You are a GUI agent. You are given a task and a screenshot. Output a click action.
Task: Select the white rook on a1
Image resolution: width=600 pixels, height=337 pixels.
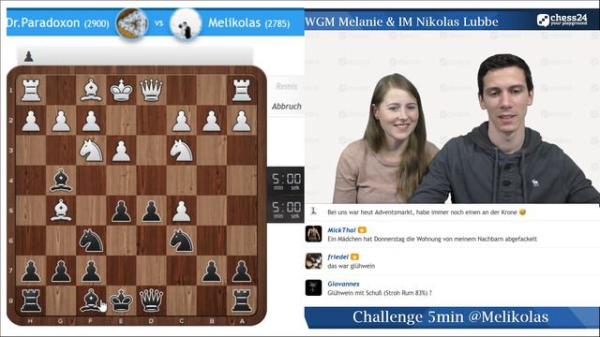[242, 90]
